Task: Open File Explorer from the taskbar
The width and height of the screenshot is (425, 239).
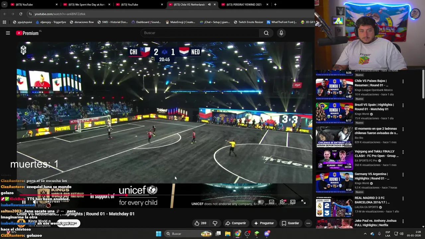Action: [228, 234]
